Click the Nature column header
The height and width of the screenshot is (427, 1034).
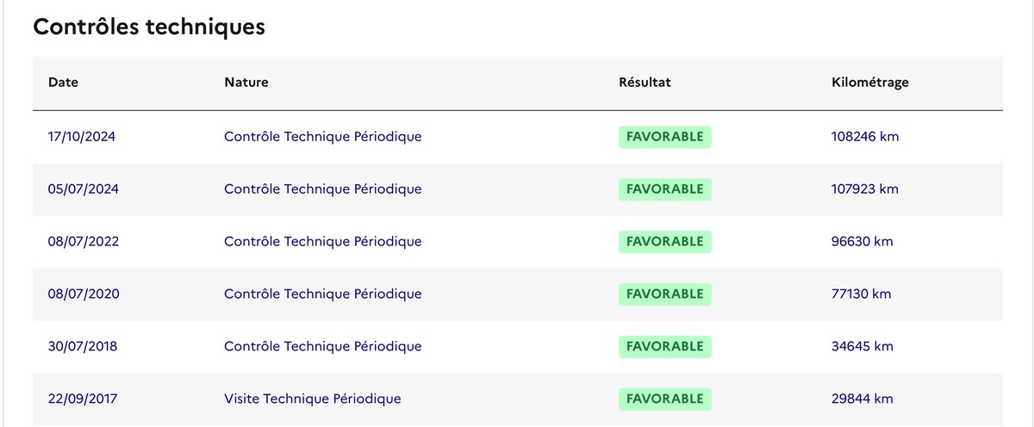click(x=246, y=83)
